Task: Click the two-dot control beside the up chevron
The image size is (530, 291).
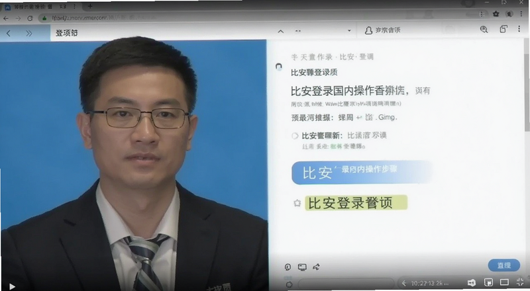Action: [x=297, y=30]
